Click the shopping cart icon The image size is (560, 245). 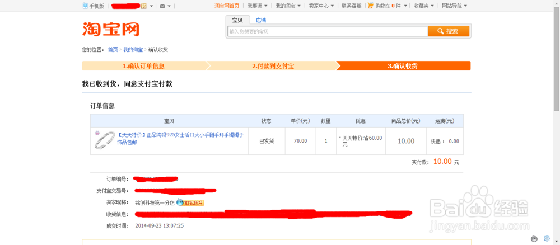point(371,6)
